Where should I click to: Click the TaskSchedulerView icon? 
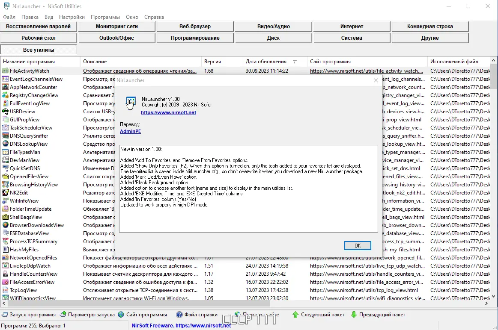pos(6,128)
